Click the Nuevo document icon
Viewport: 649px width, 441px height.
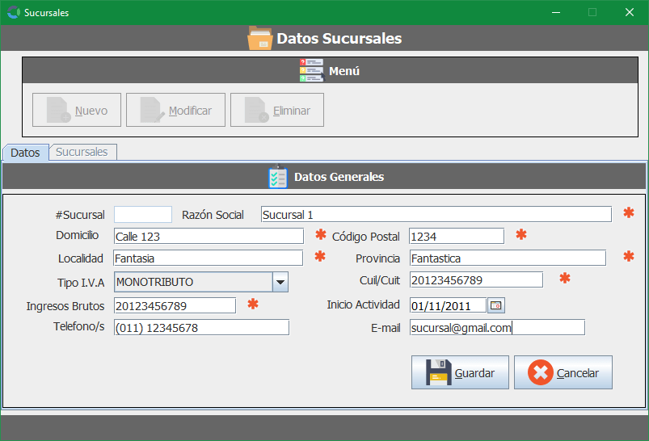pos(58,110)
